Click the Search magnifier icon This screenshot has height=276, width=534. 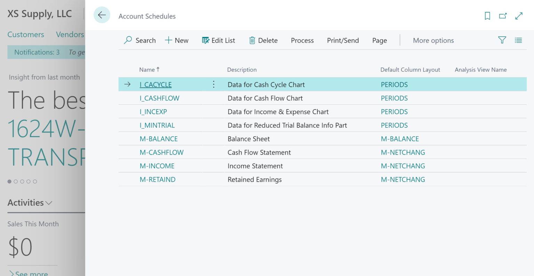pyautogui.click(x=127, y=40)
